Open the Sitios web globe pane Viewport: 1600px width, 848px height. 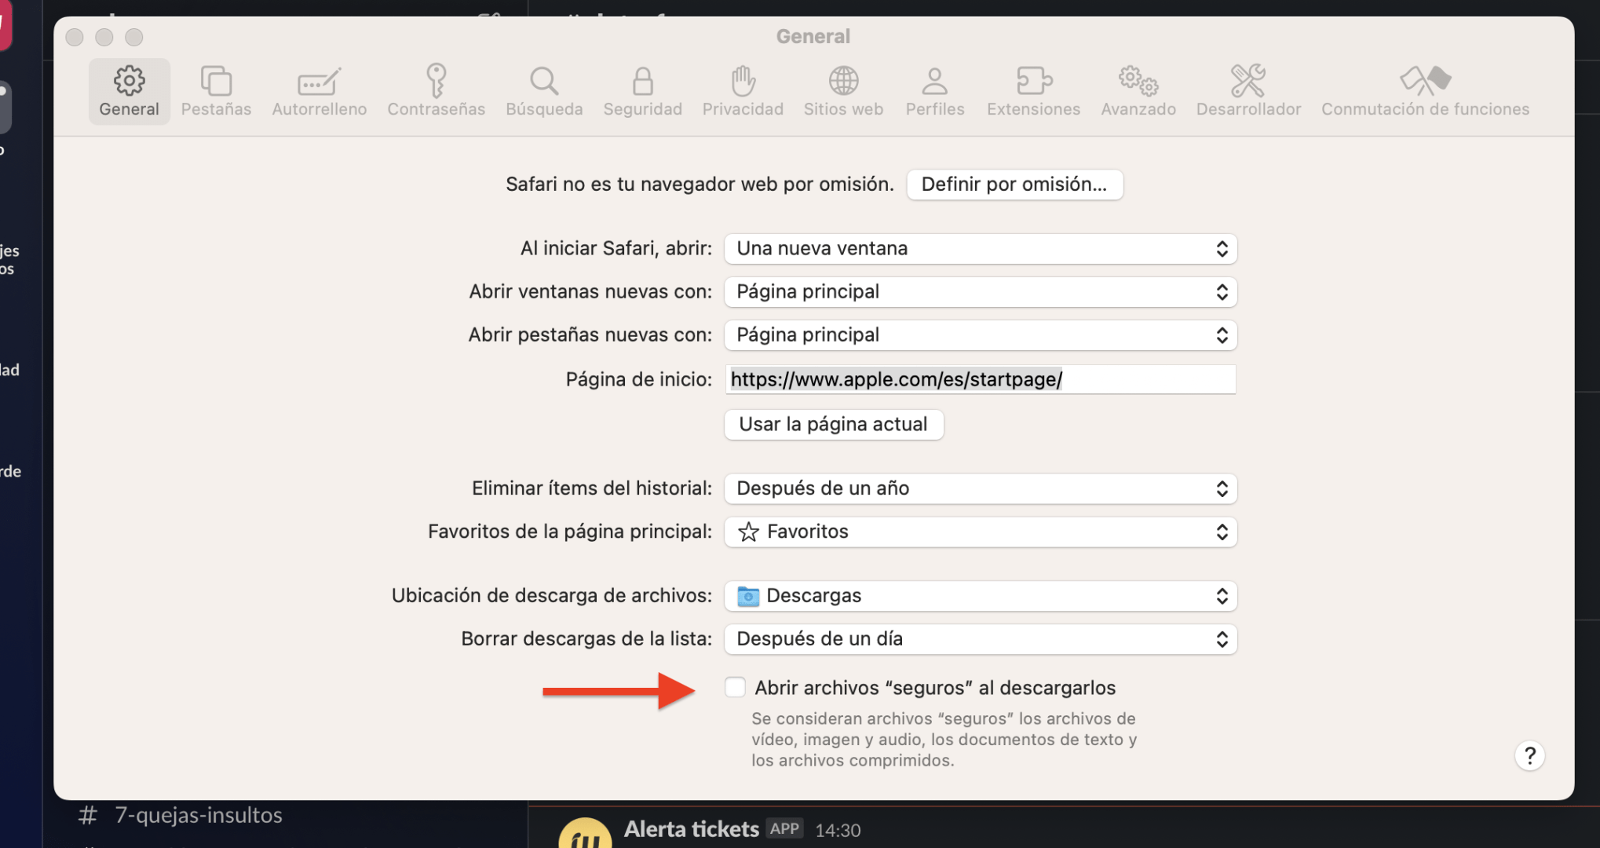[x=843, y=92]
